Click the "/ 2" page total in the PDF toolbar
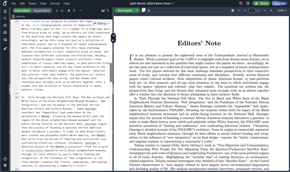290x172 pixels. point(258,11)
